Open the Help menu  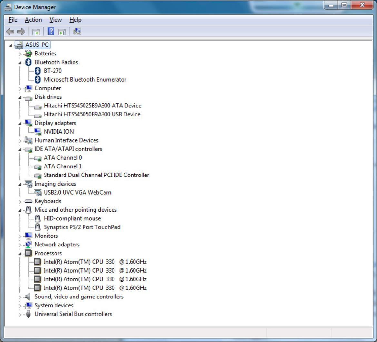[75, 20]
